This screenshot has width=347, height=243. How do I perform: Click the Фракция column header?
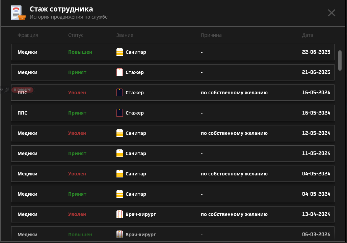pyautogui.click(x=28, y=35)
